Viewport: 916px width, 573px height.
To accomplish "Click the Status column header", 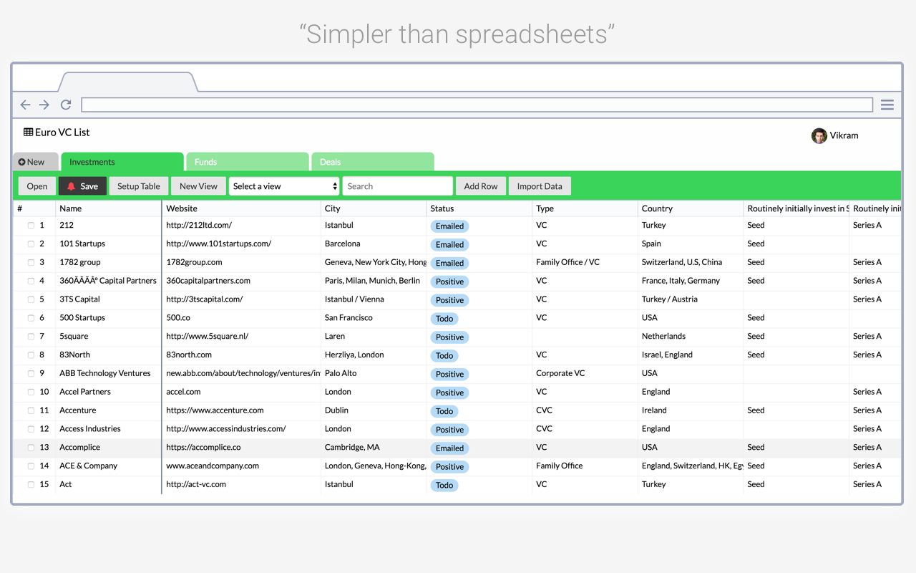I will point(479,208).
